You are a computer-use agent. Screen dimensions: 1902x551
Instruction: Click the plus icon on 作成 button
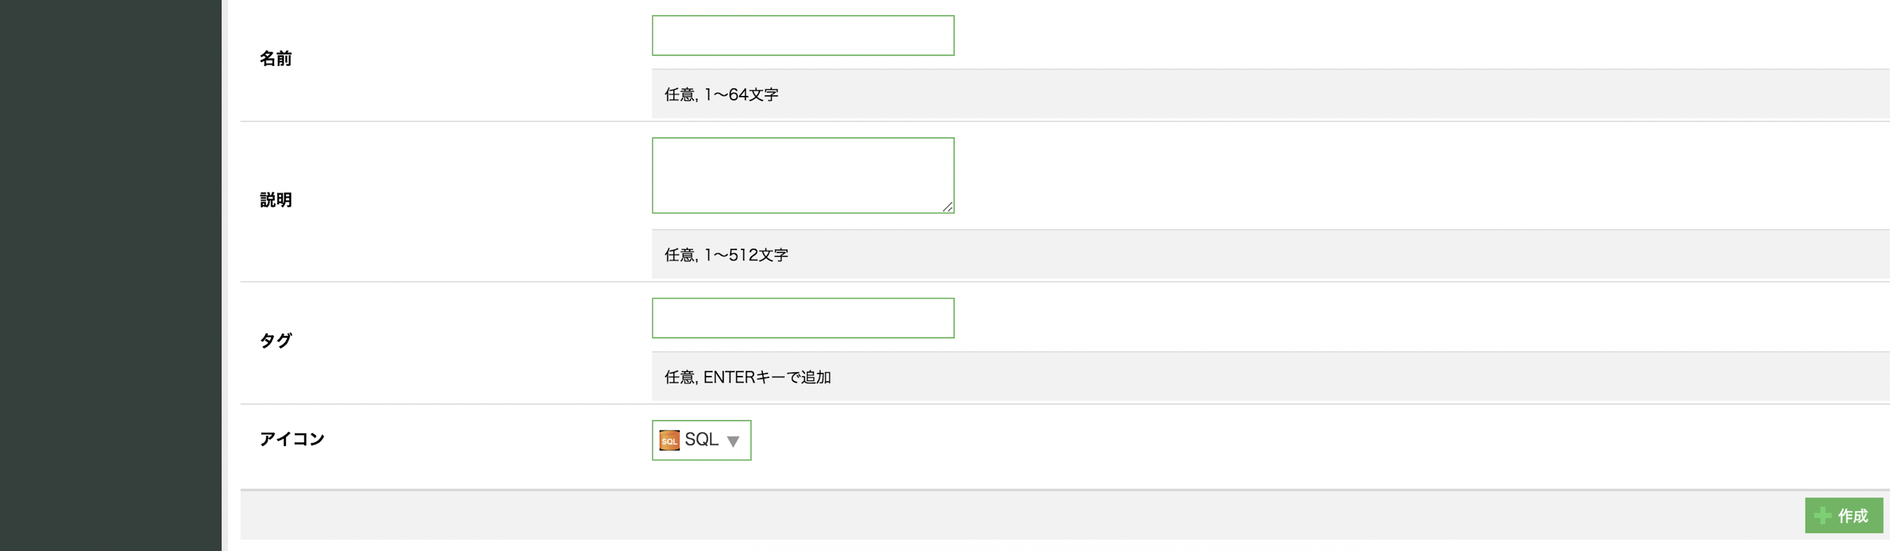tap(1823, 515)
